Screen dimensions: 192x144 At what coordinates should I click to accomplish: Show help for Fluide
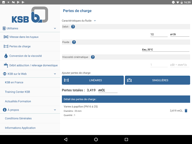[74, 42]
